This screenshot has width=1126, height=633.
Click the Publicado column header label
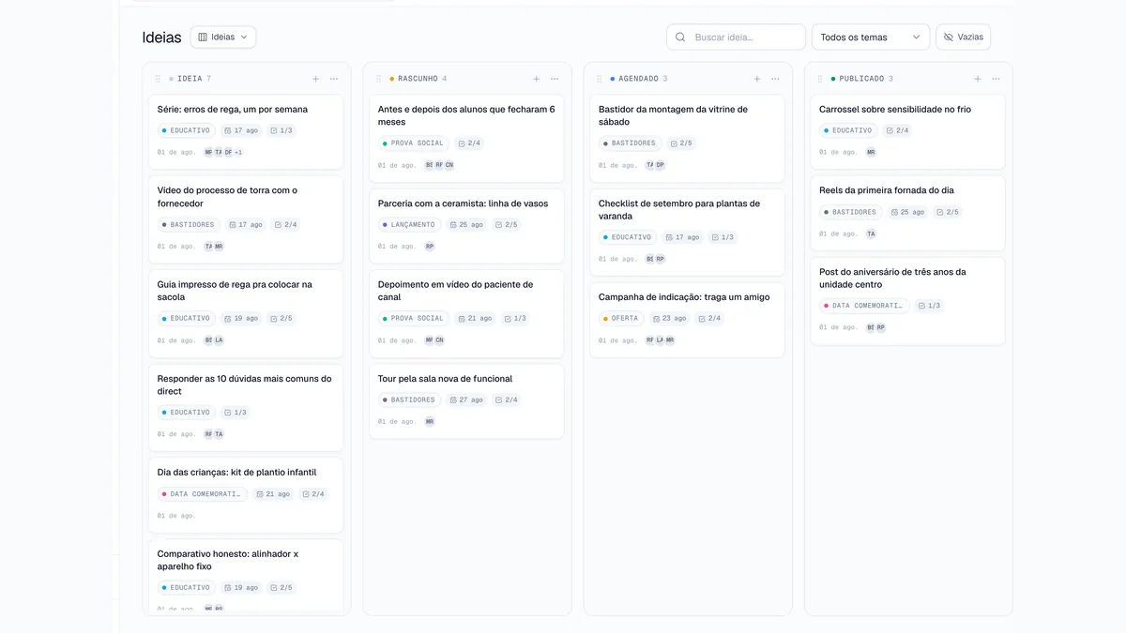point(861,79)
